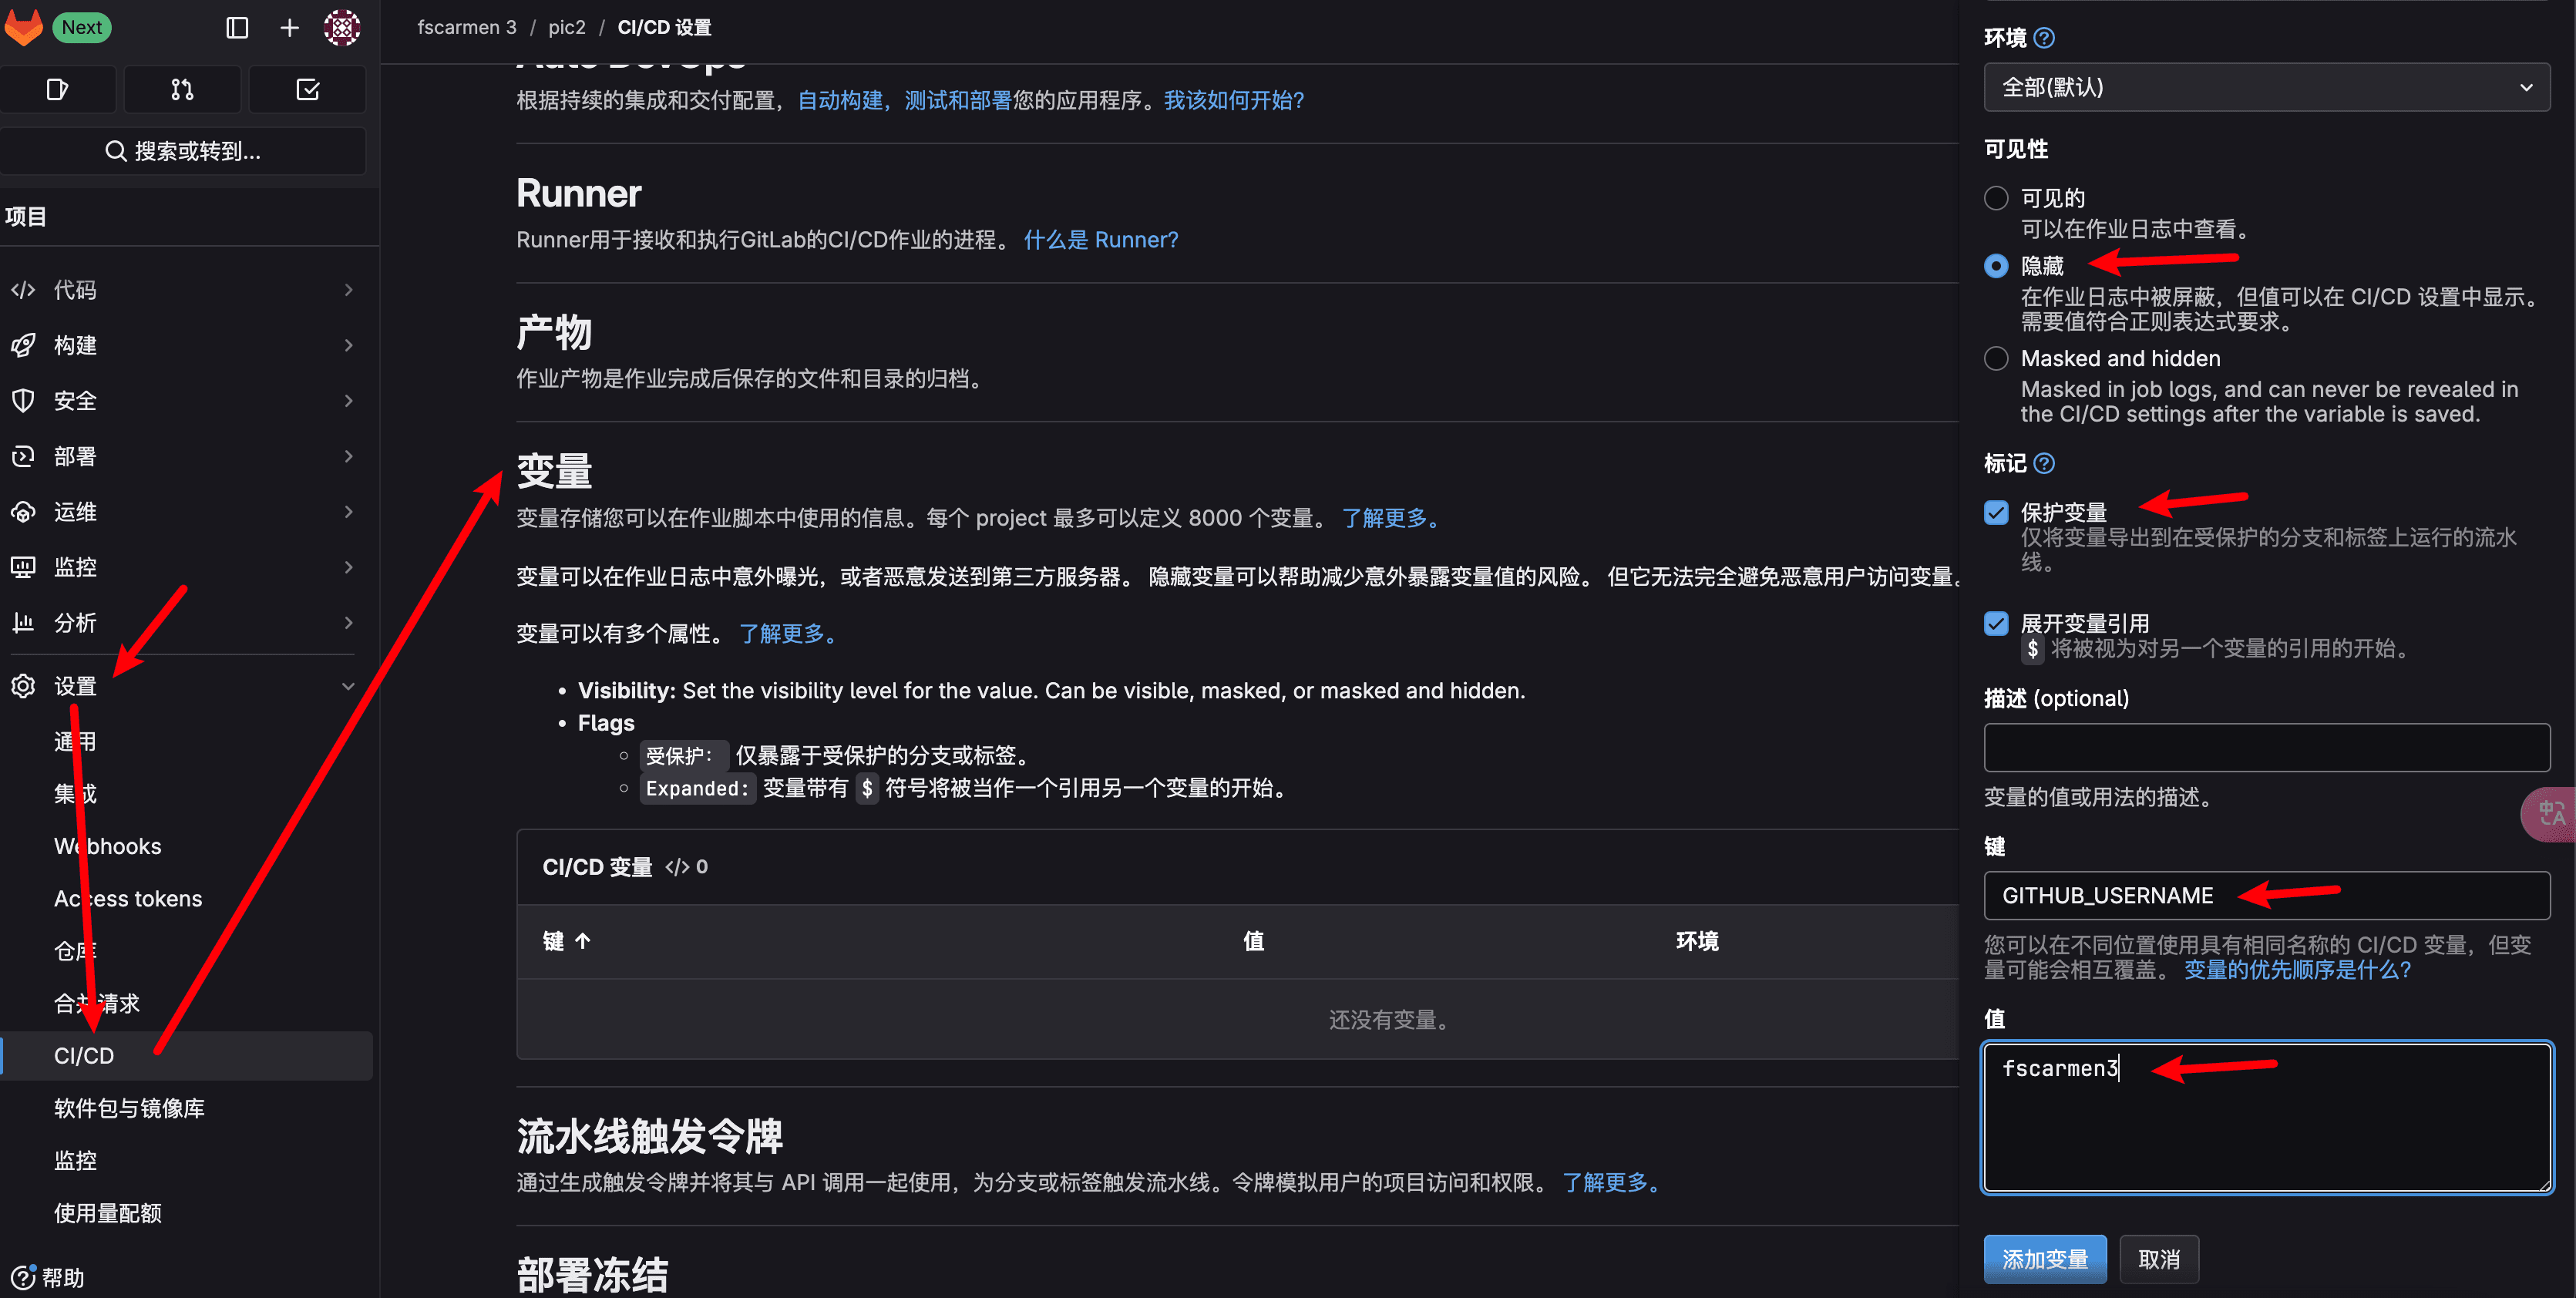Click the plus create-new icon
The height and width of the screenshot is (1298, 2576).
(289, 28)
